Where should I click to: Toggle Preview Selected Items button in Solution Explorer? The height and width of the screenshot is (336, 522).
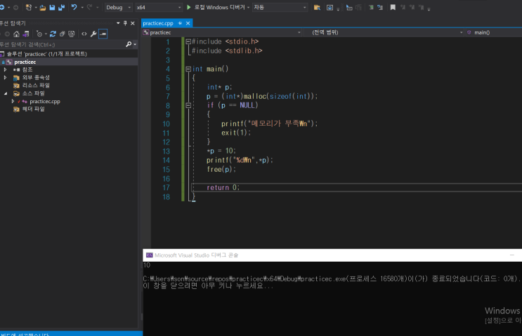[x=103, y=34]
